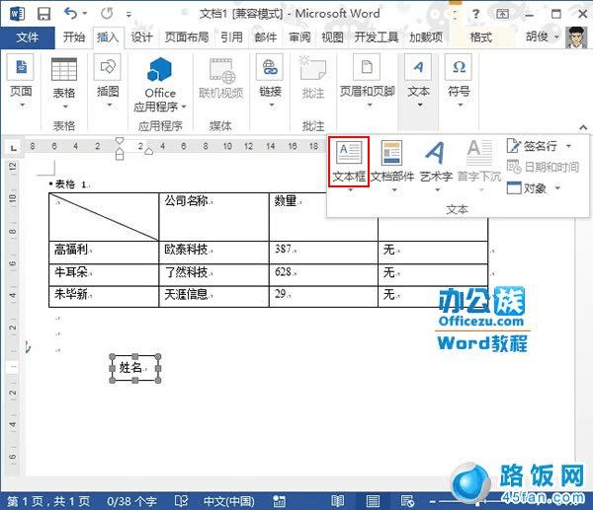This screenshot has height=510, width=593.
Task: Click the word count 0/38 个字
Action: (131, 501)
